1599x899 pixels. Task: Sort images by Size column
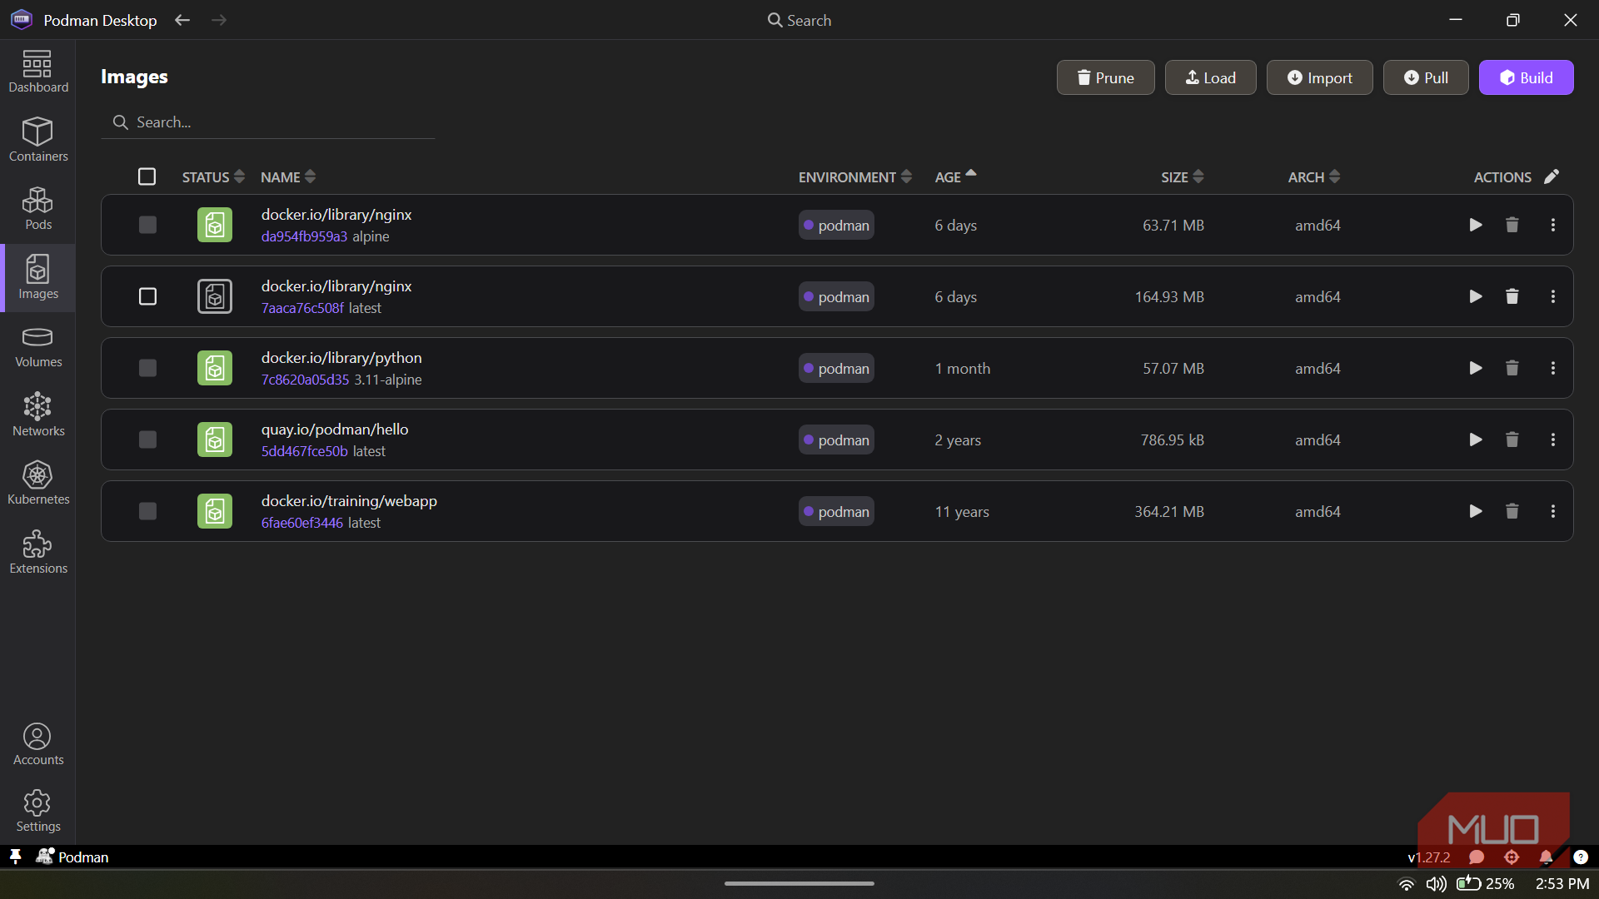[x=1183, y=176]
